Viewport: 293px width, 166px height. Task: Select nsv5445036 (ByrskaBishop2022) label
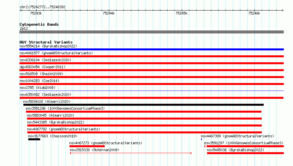pos(235,150)
